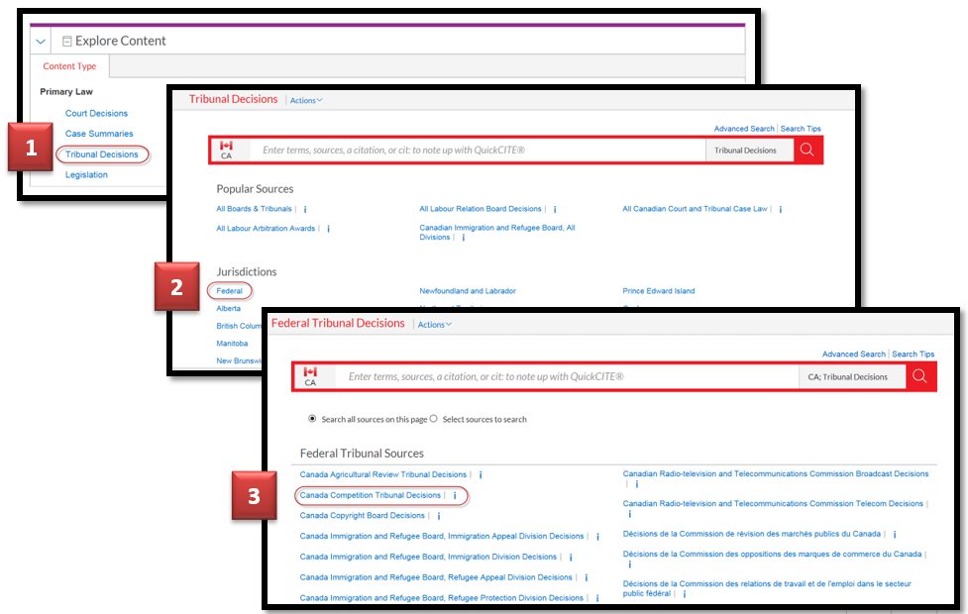Image resolution: width=968 pixels, height=614 pixels.
Task: Open Court Decisions link
Action: (x=96, y=114)
